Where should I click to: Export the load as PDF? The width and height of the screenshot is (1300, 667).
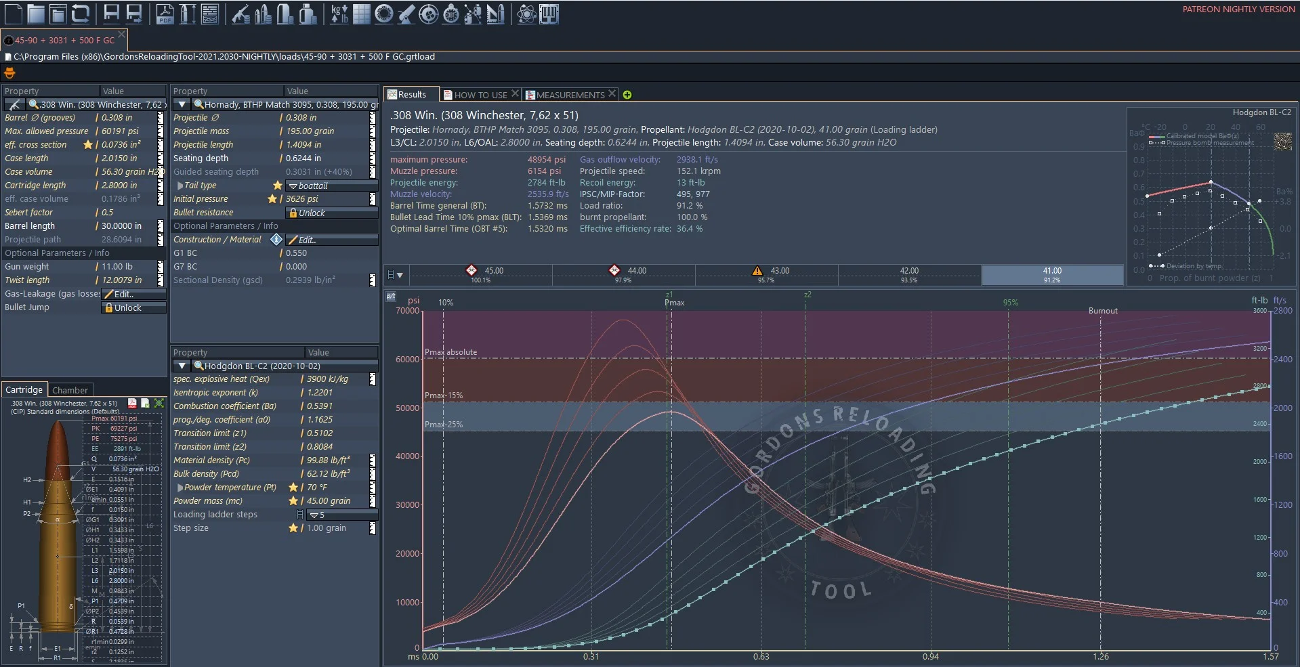(165, 14)
